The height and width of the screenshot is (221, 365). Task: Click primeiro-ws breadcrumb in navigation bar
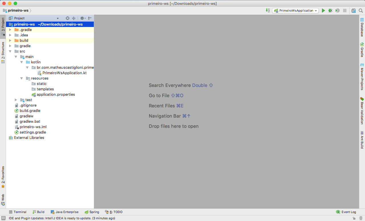tap(16, 11)
